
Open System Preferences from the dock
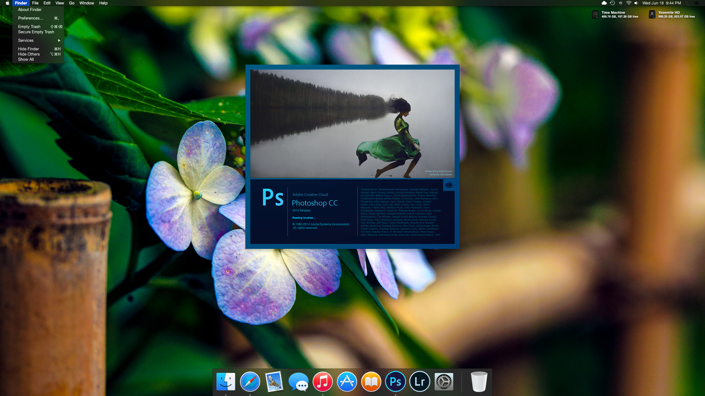pyautogui.click(x=444, y=381)
